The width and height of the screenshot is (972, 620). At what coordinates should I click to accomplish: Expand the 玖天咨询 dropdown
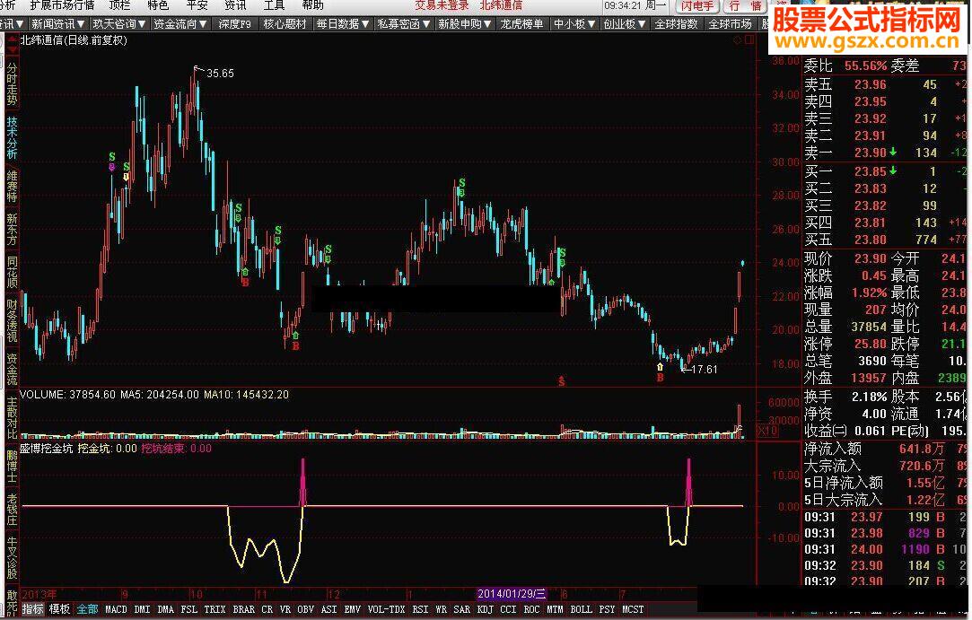click(119, 24)
